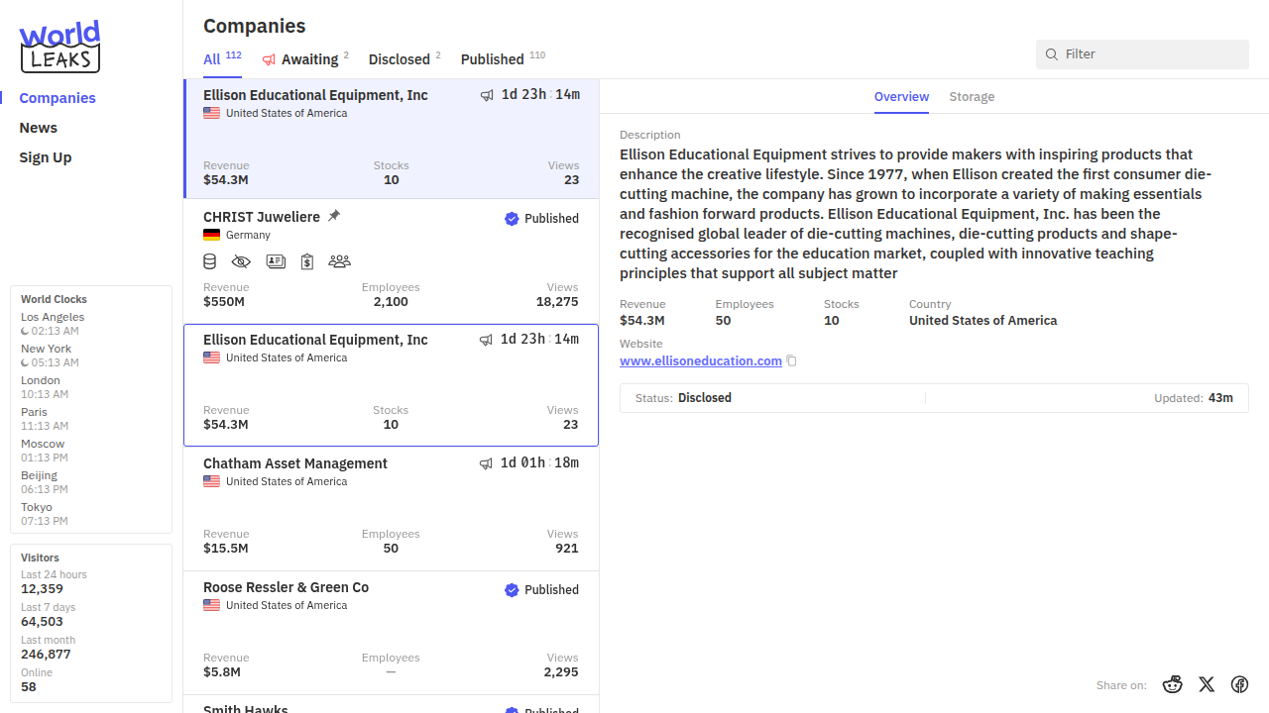Screen dimensions: 1269x713
Task: Show the Published companies tab
Action: coord(493,59)
